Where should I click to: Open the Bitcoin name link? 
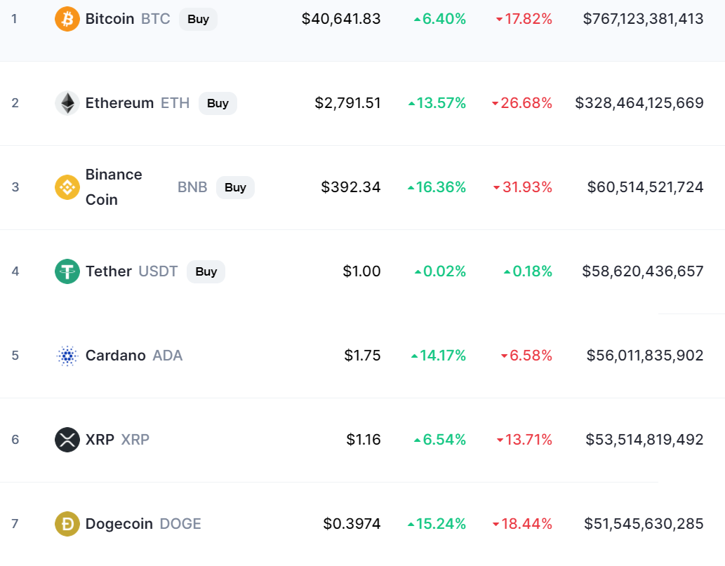point(109,19)
